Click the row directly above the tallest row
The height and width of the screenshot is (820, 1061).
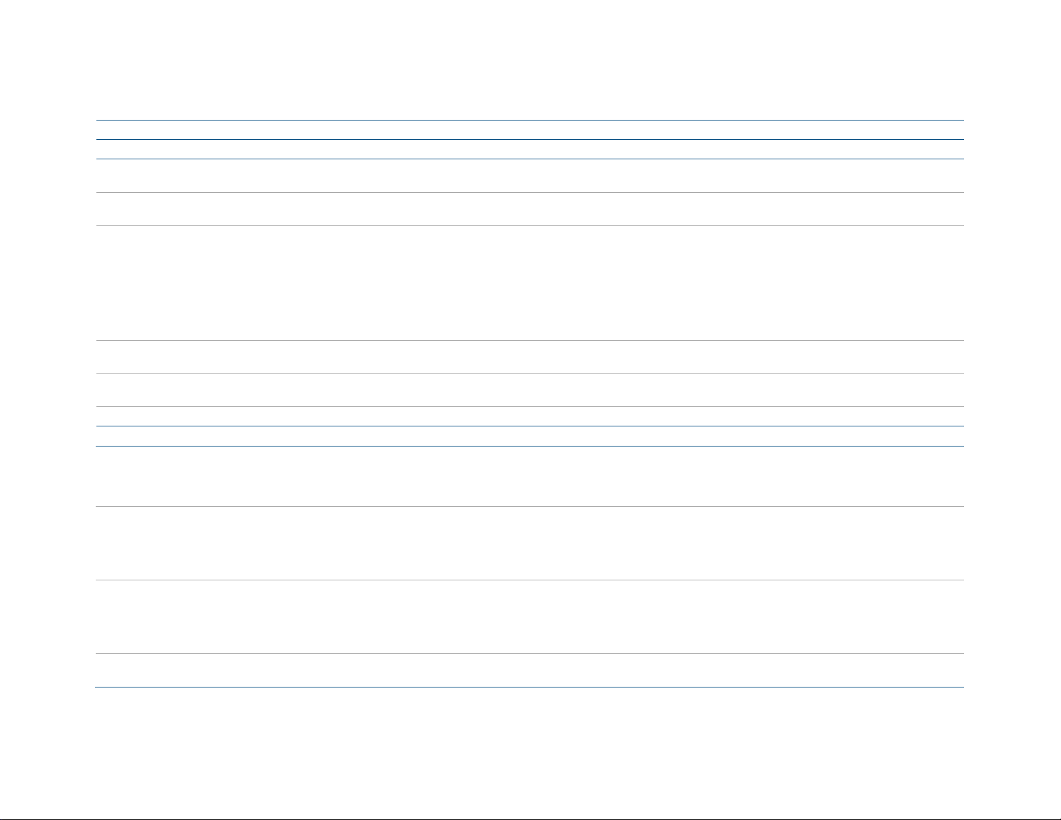click(x=529, y=209)
